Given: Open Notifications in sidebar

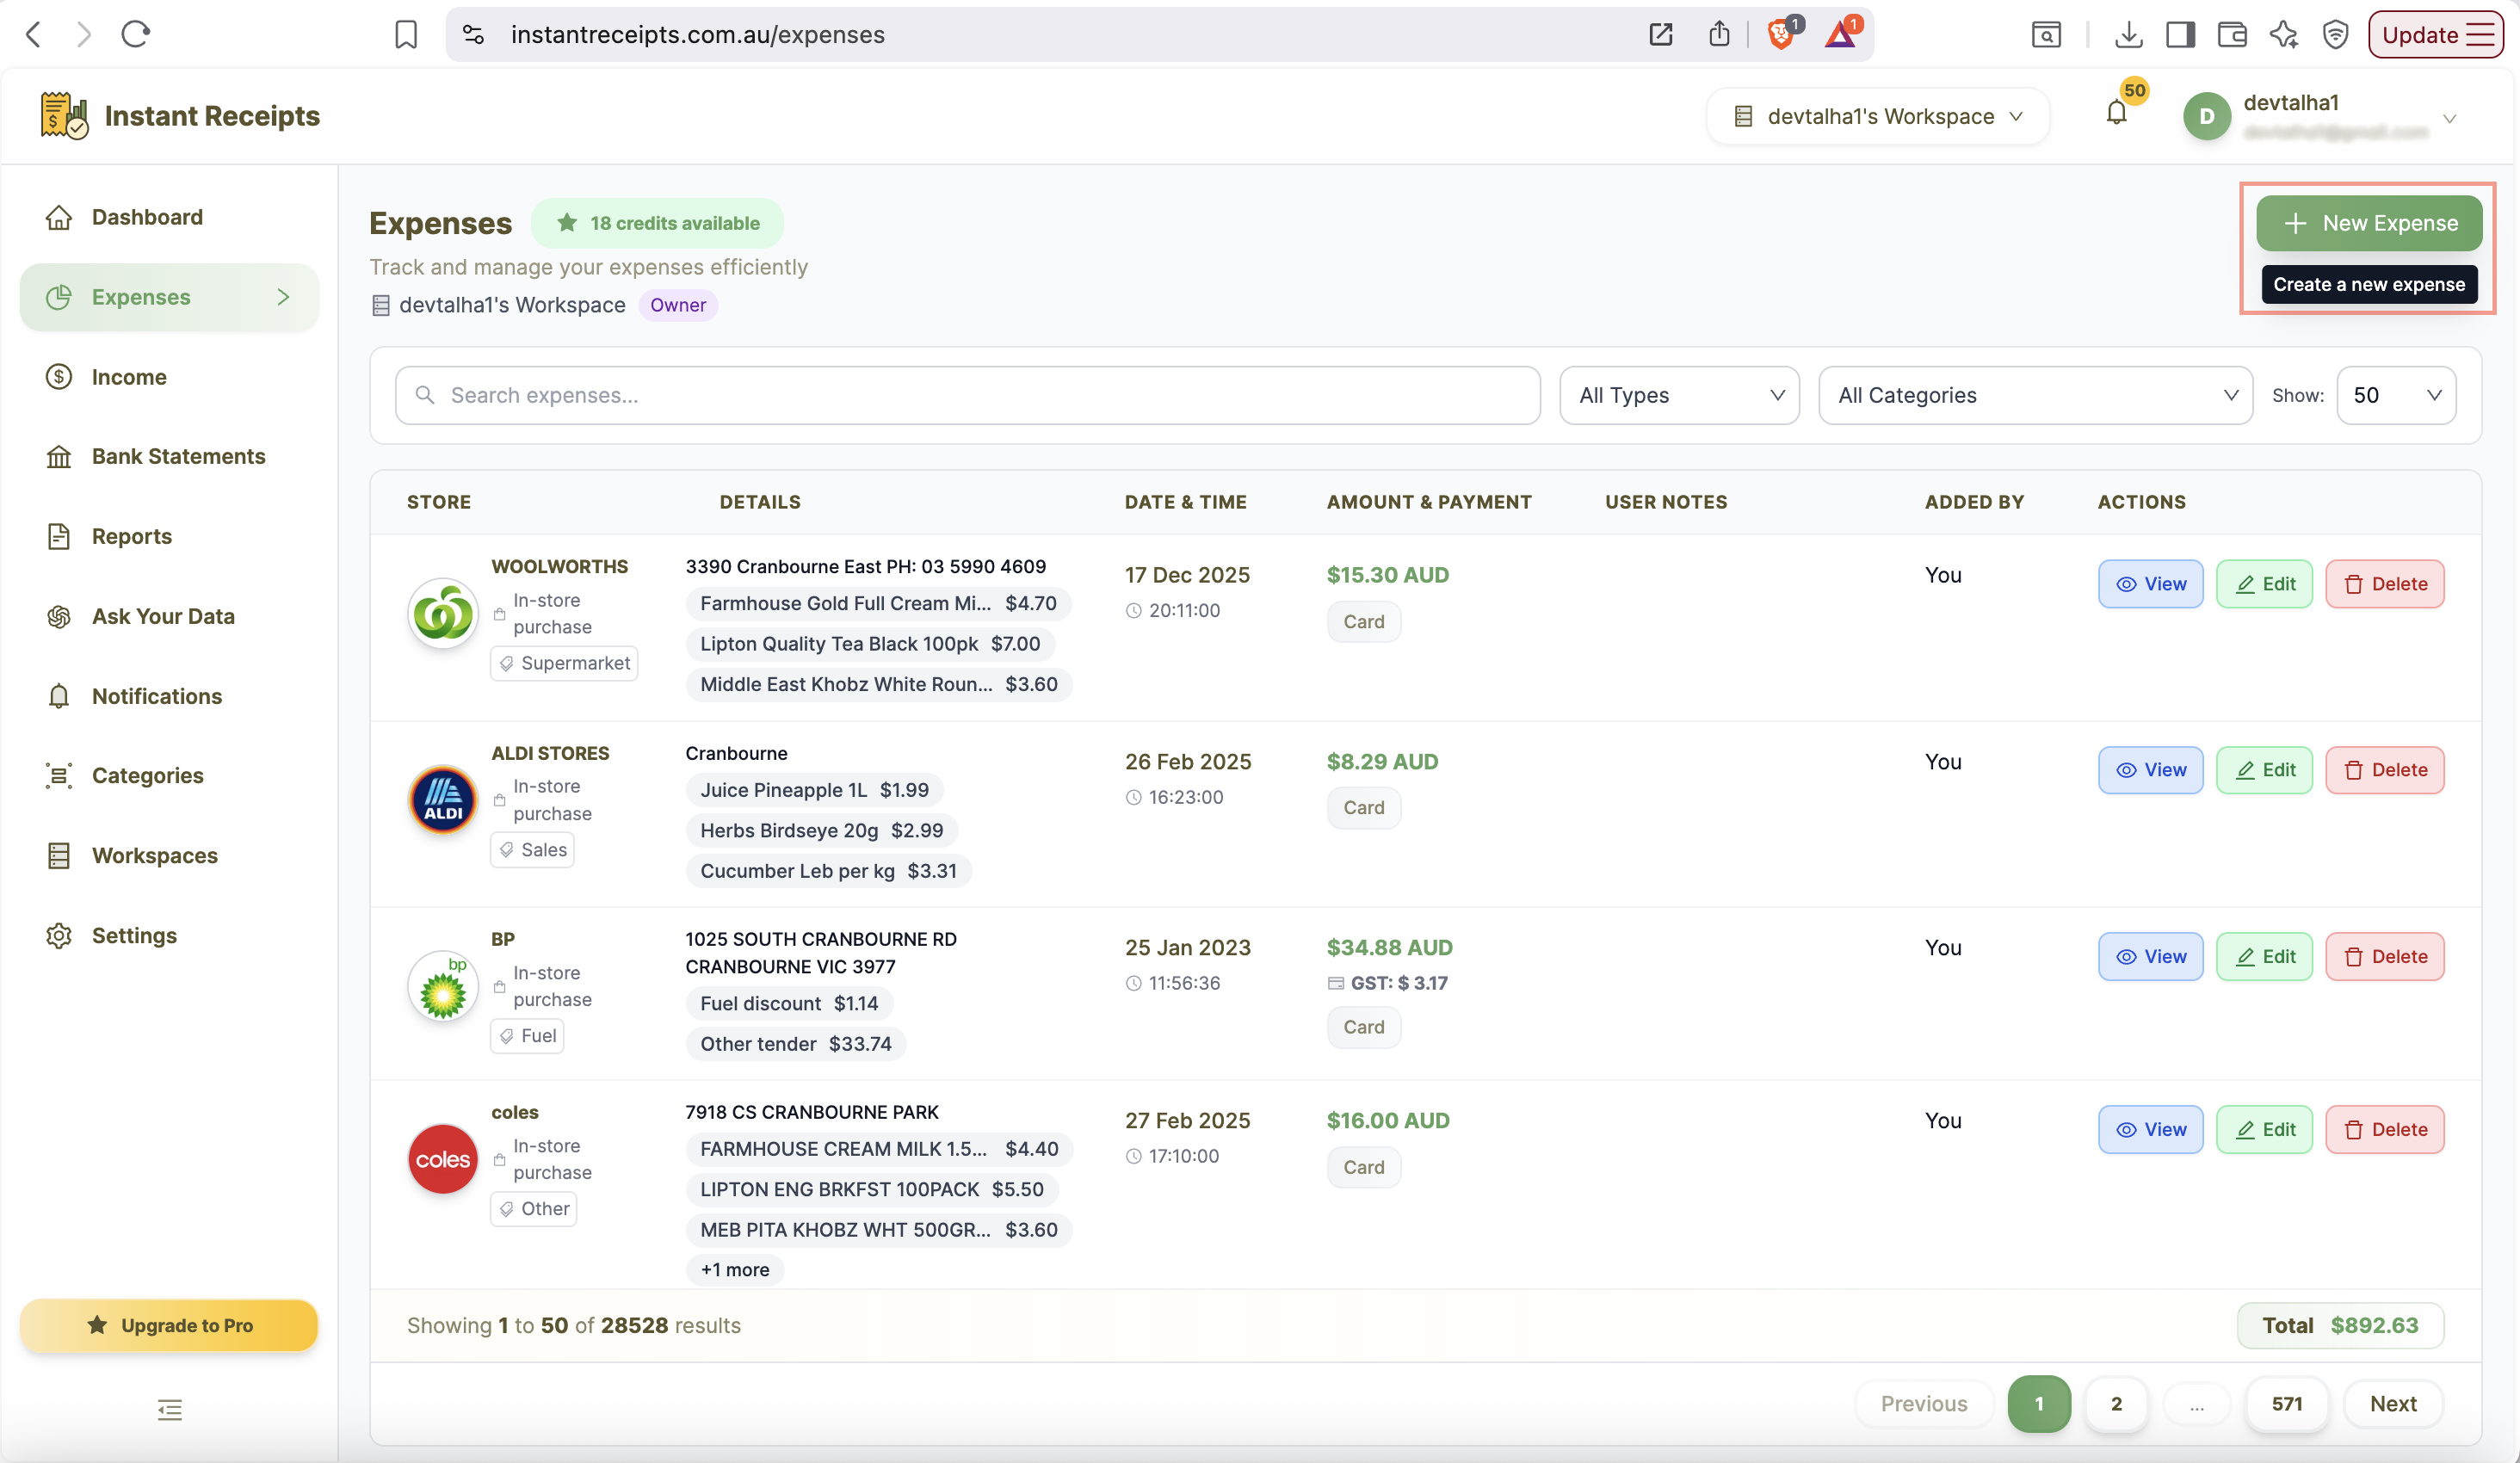Looking at the screenshot, I should click(169, 696).
